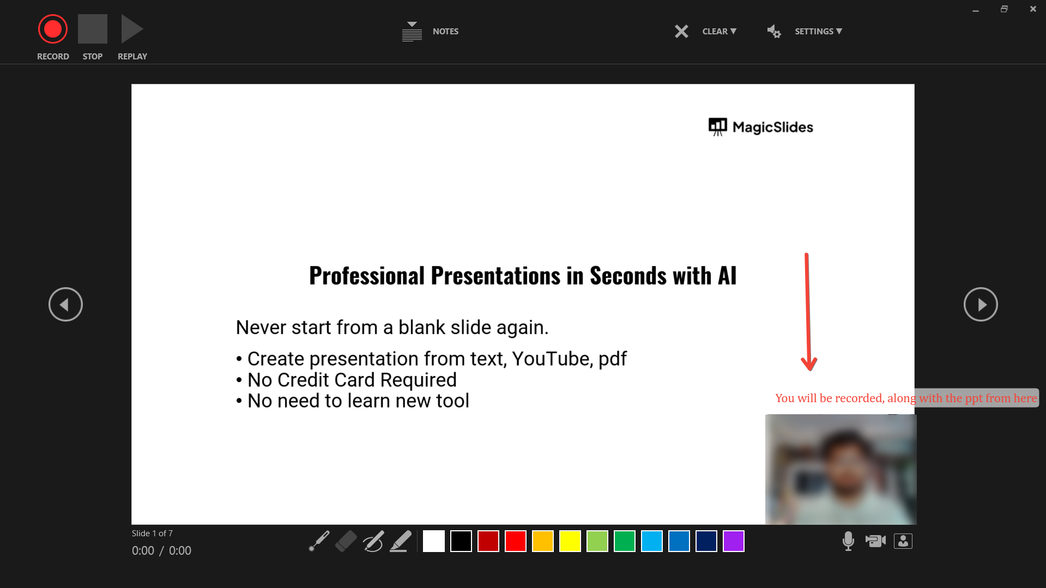This screenshot has height=588, width=1046.
Task: Select the laser pointer tool
Action: pyautogui.click(x=319, y=541)
